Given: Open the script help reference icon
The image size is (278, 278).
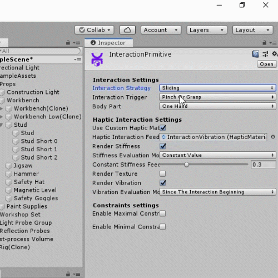Looking at the screenshot, I should 256,54.
